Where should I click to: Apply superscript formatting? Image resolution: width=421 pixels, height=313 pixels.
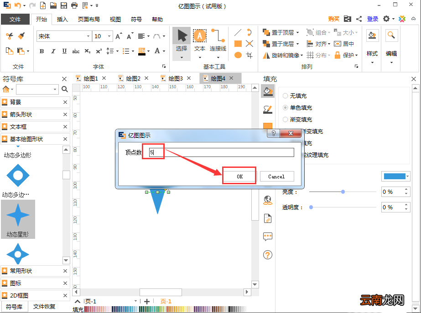click(99, 51)
